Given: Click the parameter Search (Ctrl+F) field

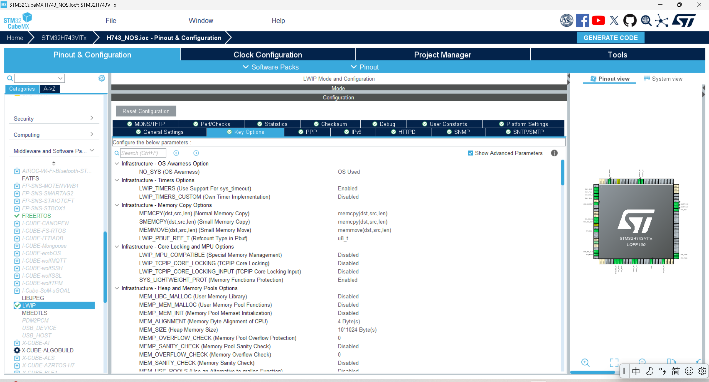Looking at the screenshot, I should [x=143, y=153].
